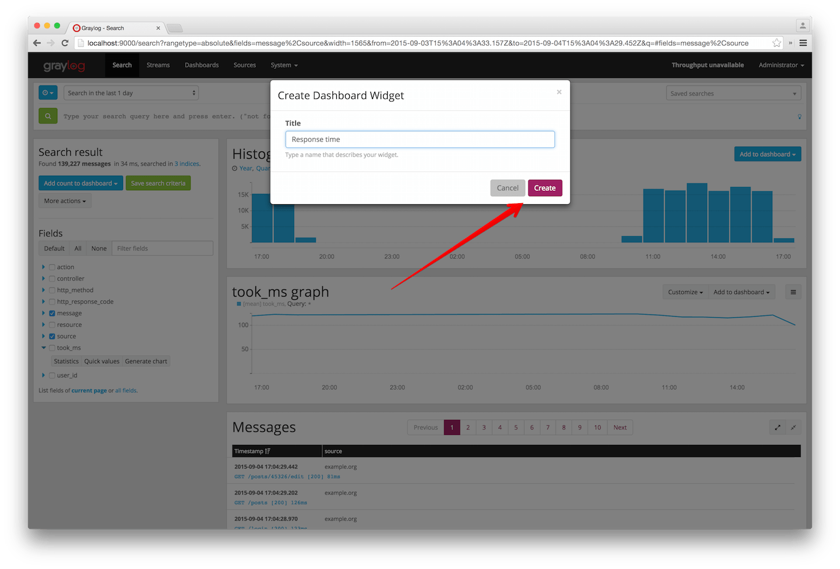Viewport: 840px width, 569px height.
Task: Open the 'Search in the last 1 day' dropdown
Action: pyautogui.click(x=131, y=93)
